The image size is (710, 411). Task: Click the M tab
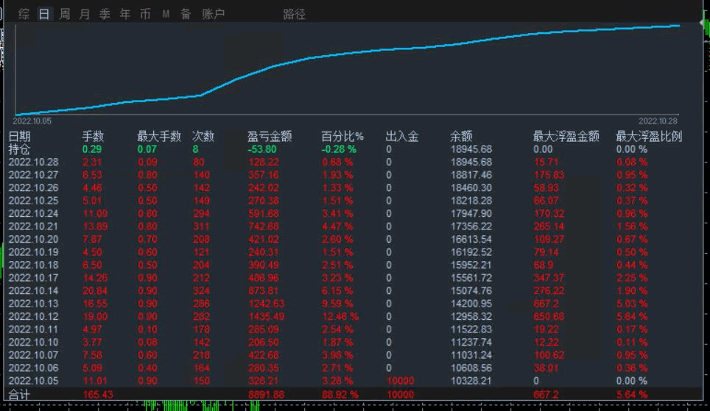point(166,14)
